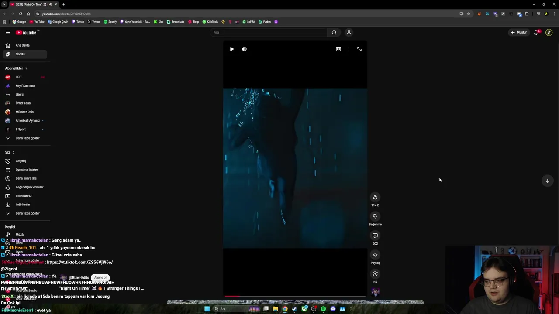
Task: Open the Google Çeviri bookmark
Action: pos(58,22)
